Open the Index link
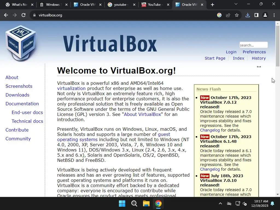280x210 pixels. [x=238, y=58]
